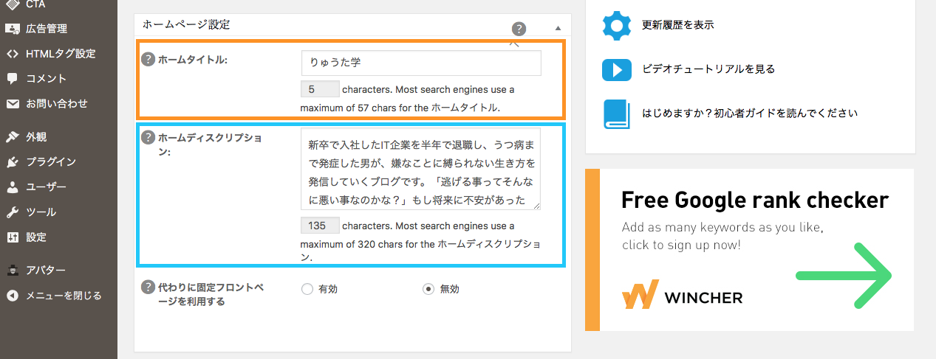Viewport: 936px width, 359px height.
Task: Collapse sidebar via メニューを閉じる
Action: pyautogui.click(x=53, y=296)
